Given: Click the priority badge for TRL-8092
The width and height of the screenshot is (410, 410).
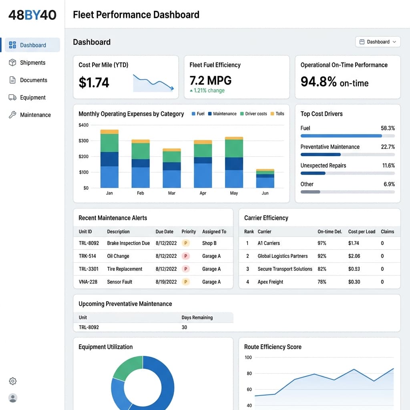Looking at the screenshot, I should tap(186, 243).
